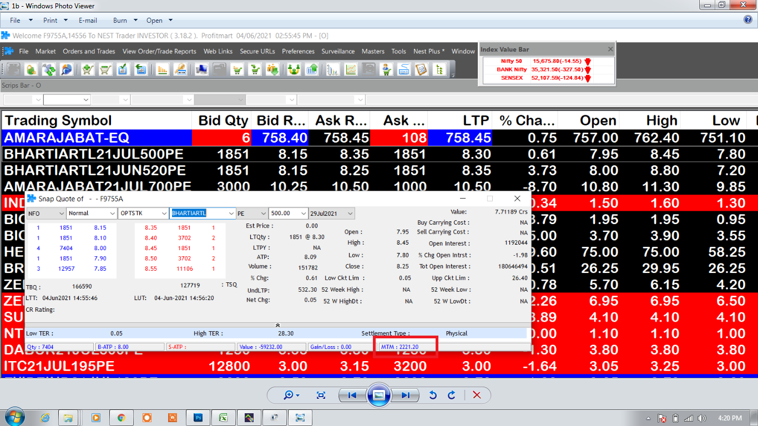Image resolution: width=758 pixels, height=426 pixels.
Task: Expand the PE option type dropdown
Action: pos(263,213)
